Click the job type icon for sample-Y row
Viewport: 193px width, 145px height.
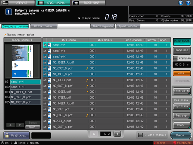pos(45,51)
